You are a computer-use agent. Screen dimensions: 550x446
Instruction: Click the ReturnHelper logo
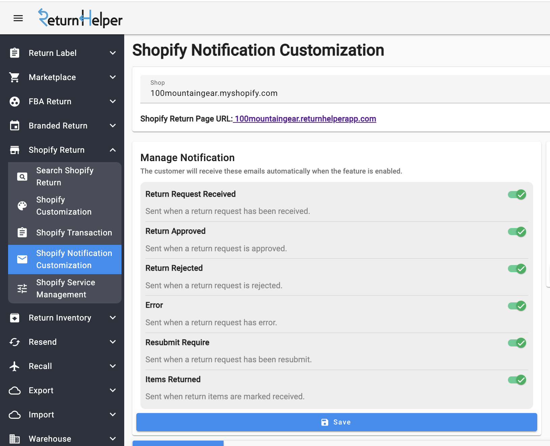tap(80, 18)
